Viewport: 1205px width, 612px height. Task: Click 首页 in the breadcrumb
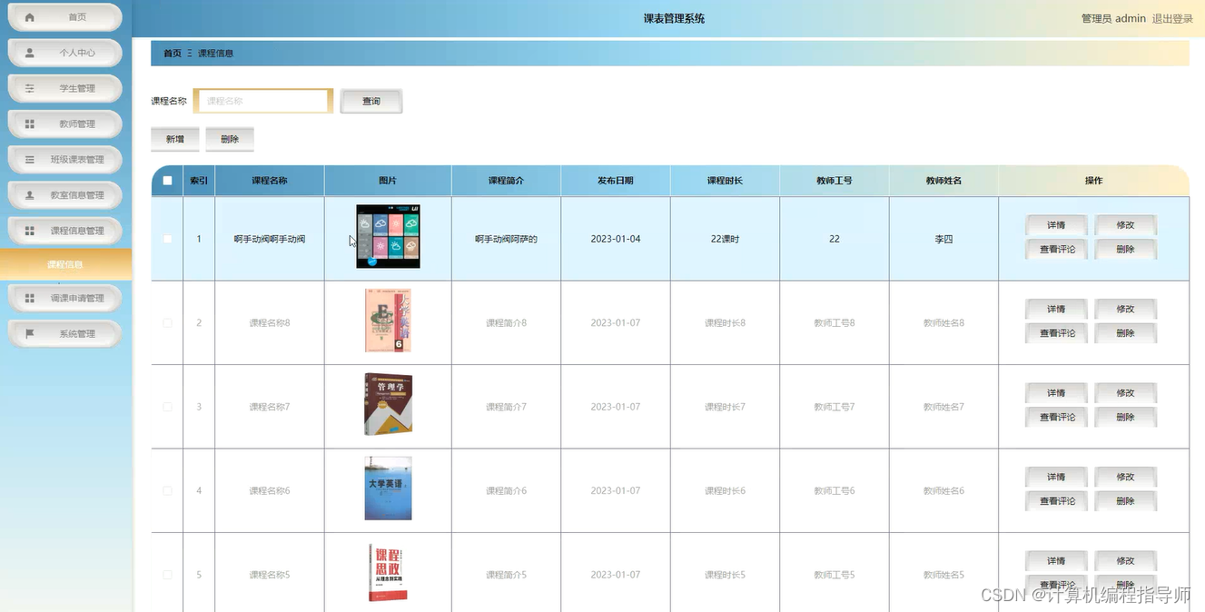tap(173, 53)
